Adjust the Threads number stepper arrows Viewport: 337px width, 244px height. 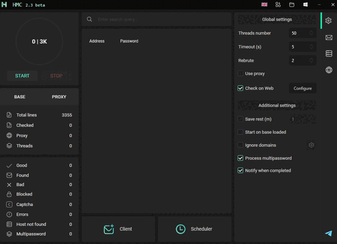(x=311, y=33)
